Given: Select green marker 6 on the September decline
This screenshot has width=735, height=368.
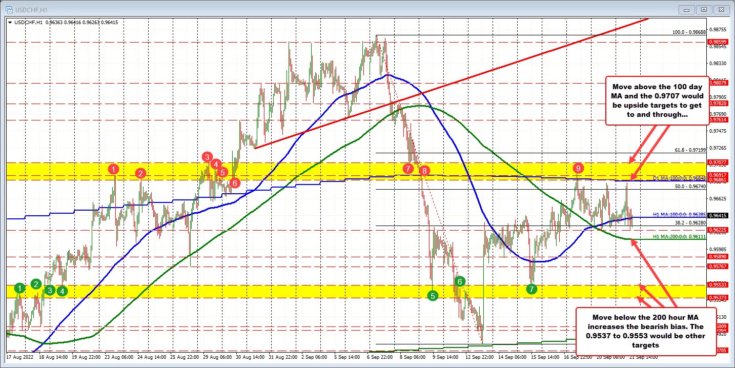Looking at the screenshot, I should click(460, 281).
